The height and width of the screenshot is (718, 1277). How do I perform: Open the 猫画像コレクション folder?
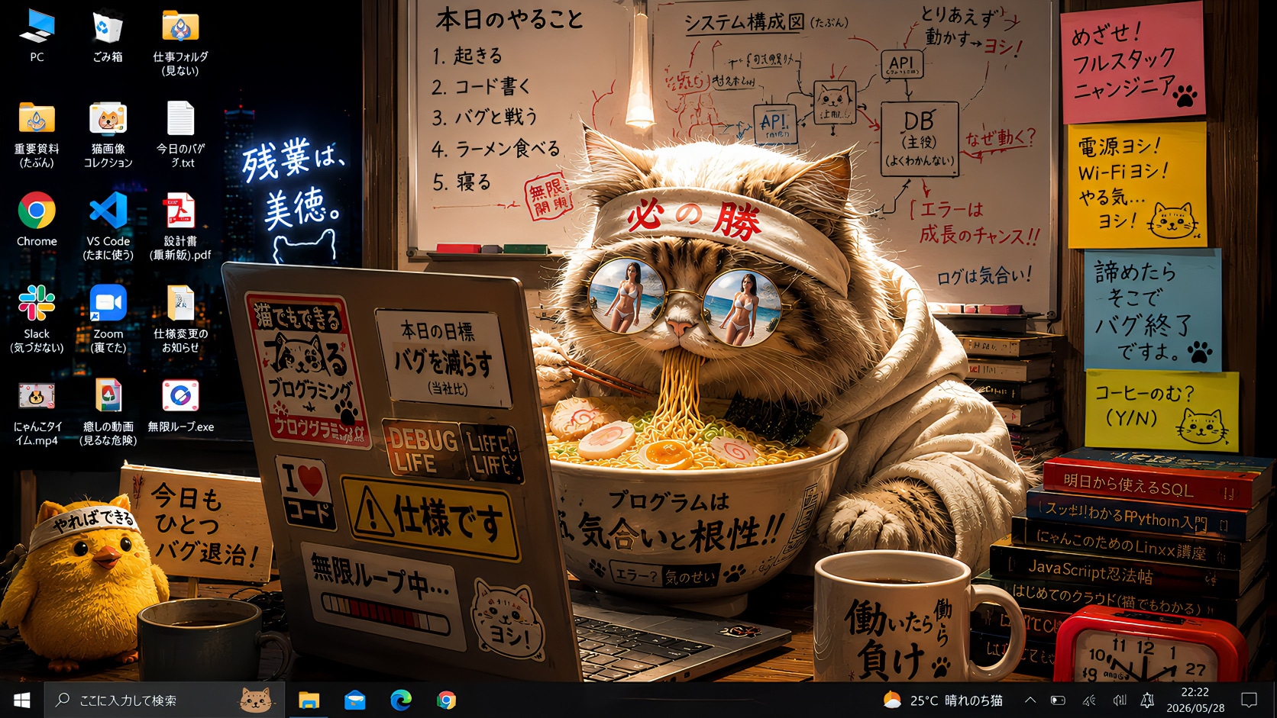tap(108, 134)
